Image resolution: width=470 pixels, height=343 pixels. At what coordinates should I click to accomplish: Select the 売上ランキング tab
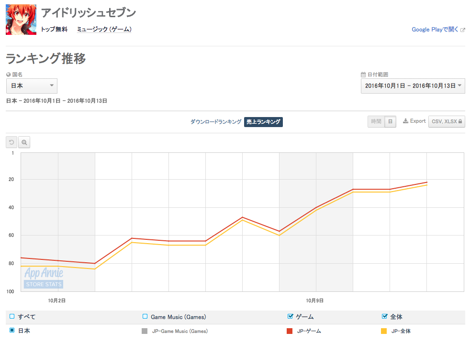(263, 122)
